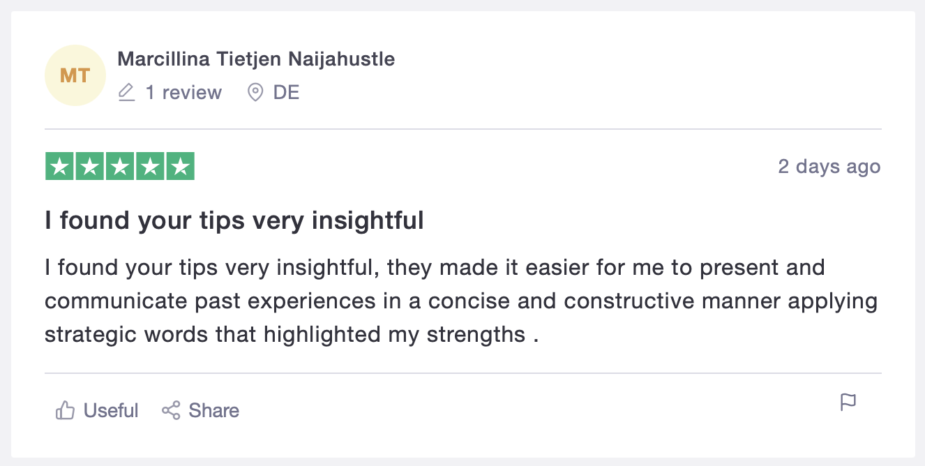Mark the review as Useful
The width and height of the screenshot is (925, 466).
pyautogui.click(x=97, y=410)
